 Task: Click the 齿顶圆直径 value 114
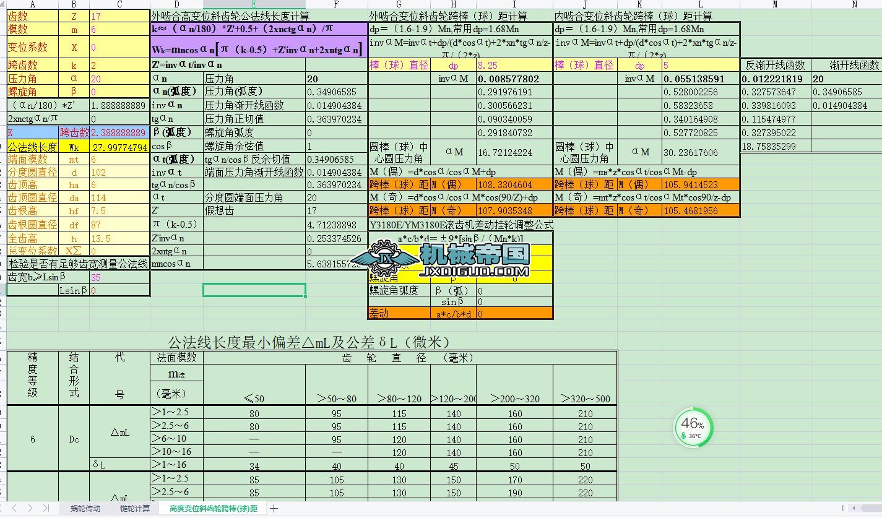(119, 198)
